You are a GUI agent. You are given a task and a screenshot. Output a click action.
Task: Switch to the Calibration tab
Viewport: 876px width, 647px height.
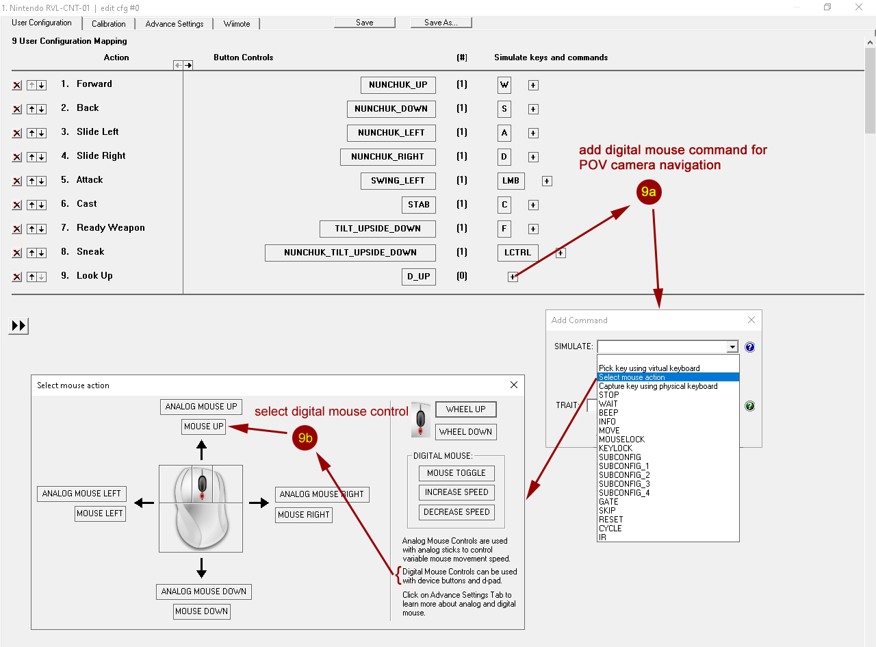click(108, 24)
